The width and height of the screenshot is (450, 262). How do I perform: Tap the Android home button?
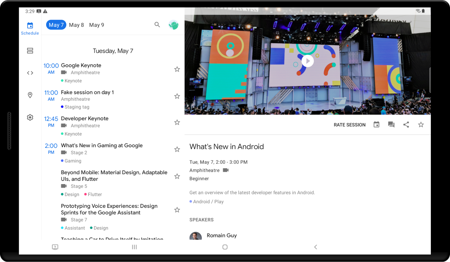[x=225, y=247]
